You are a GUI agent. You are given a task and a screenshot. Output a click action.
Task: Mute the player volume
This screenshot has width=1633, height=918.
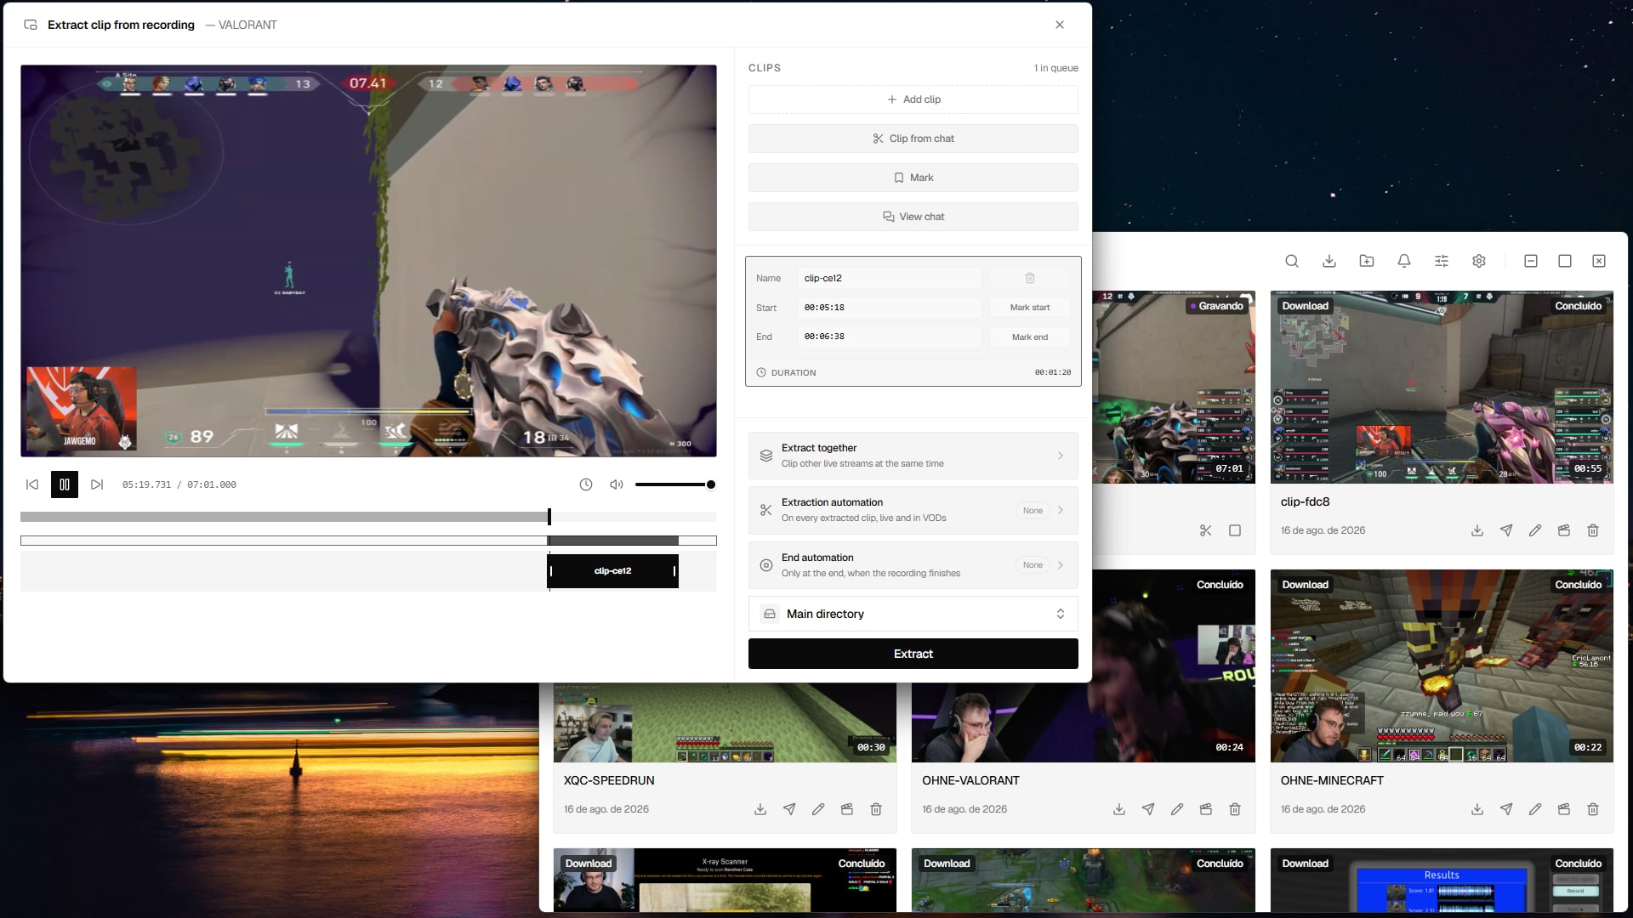pyautogui.click(x=617, y=484)
